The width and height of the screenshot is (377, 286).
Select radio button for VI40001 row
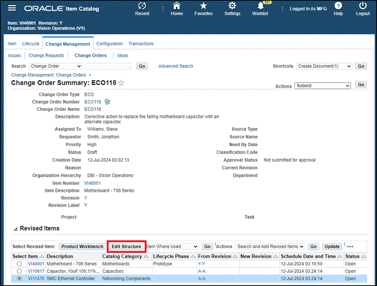[19, 264]
